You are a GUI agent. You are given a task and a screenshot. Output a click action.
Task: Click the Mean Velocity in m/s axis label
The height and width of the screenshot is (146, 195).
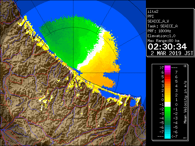click(185, 102)
